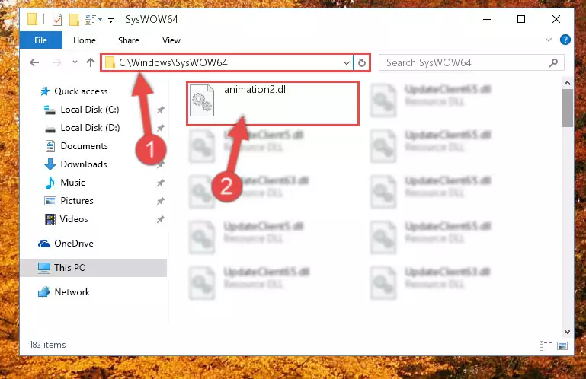Open Downloads in the navigation pane

[84, 164]
